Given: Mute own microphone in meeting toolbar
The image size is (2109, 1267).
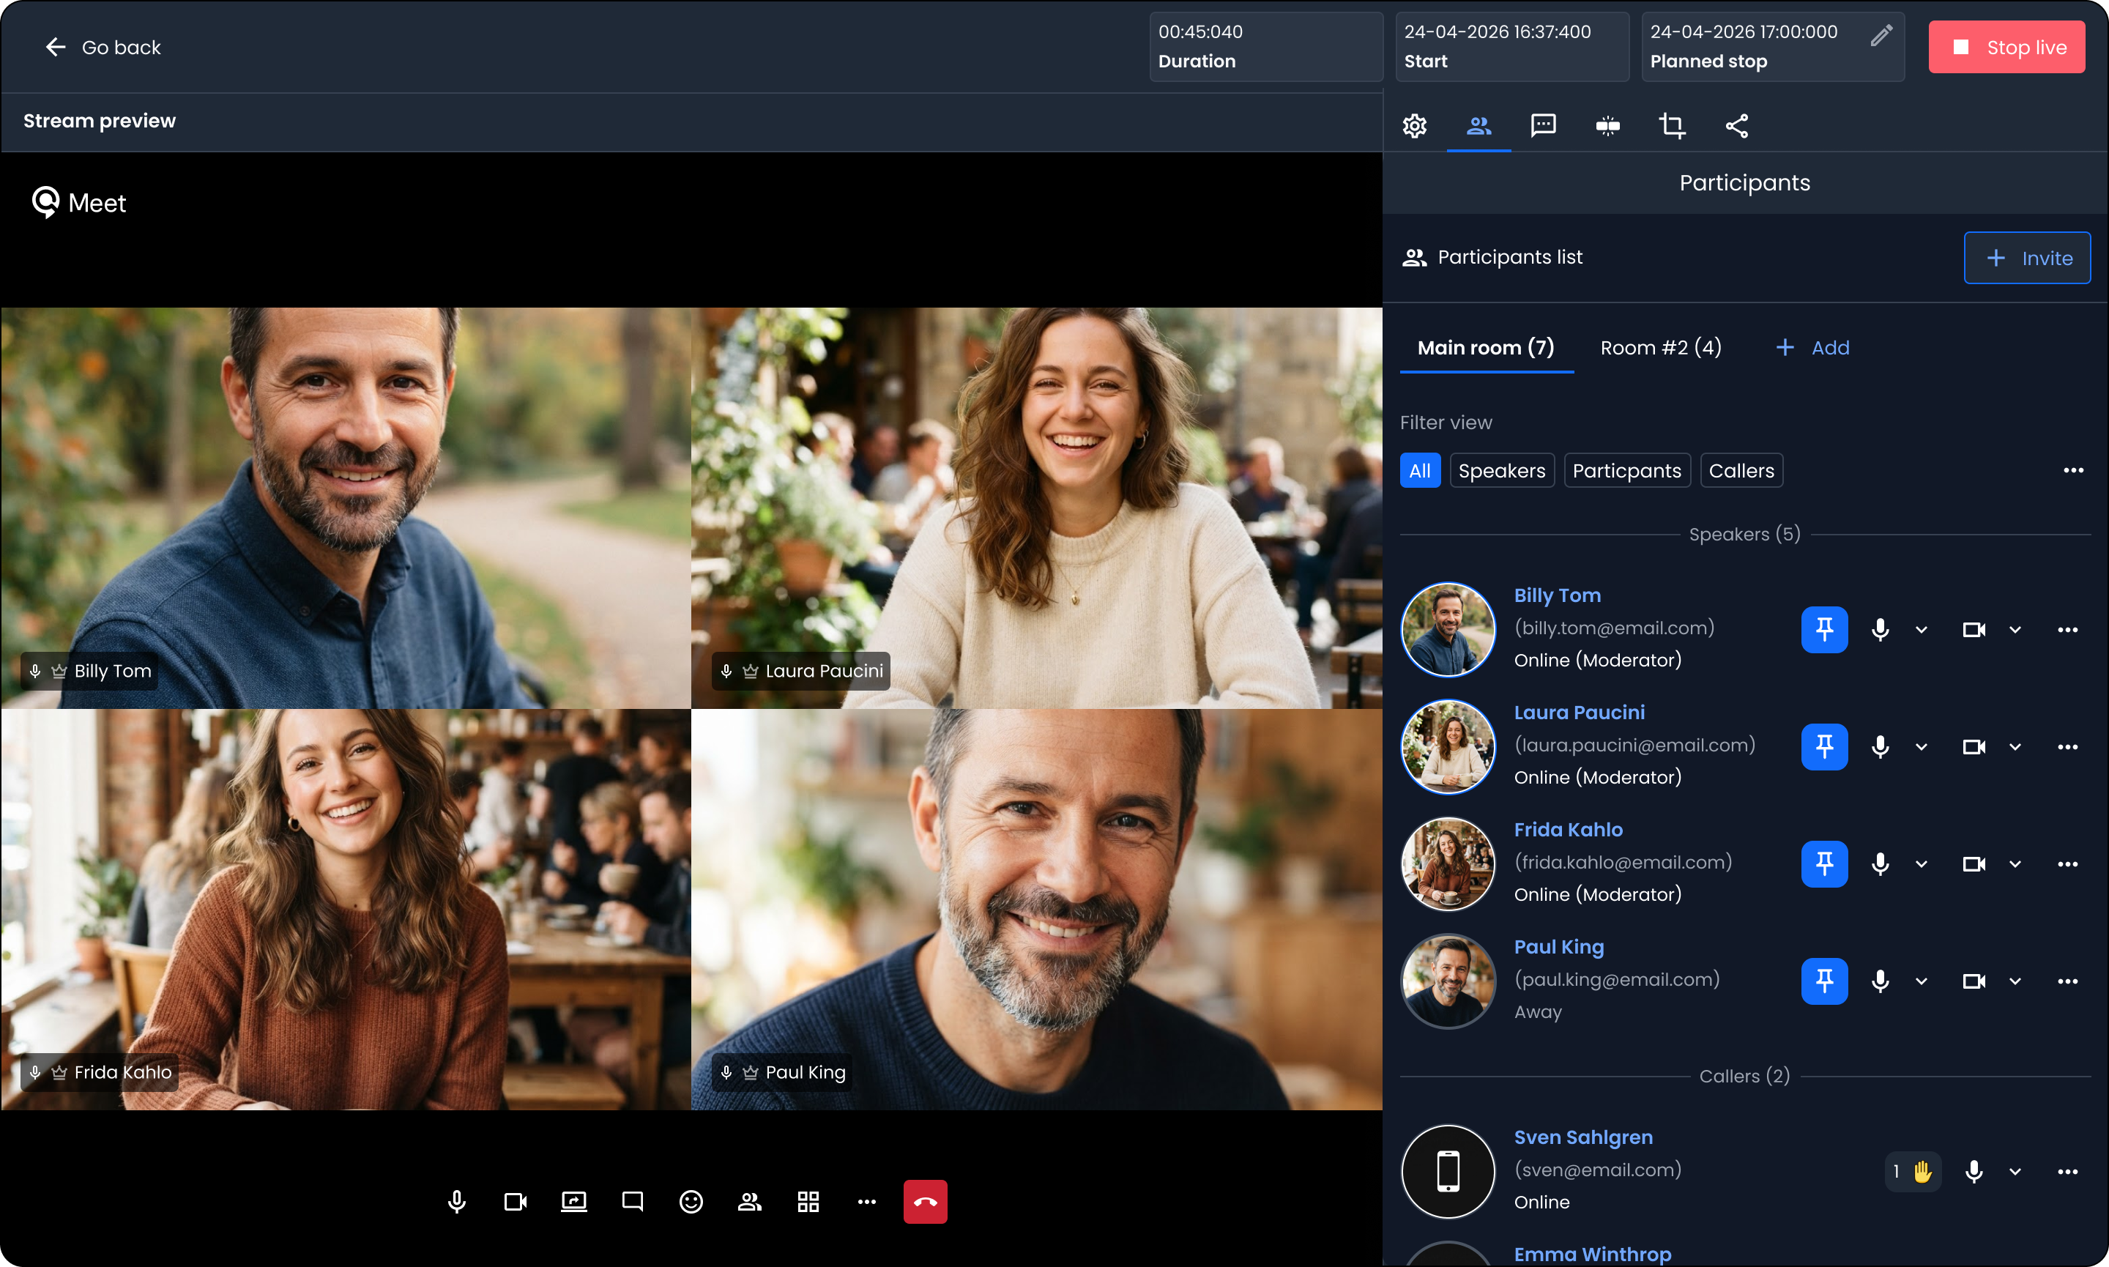Looking at the screenshot, I should click(457, 1201).
